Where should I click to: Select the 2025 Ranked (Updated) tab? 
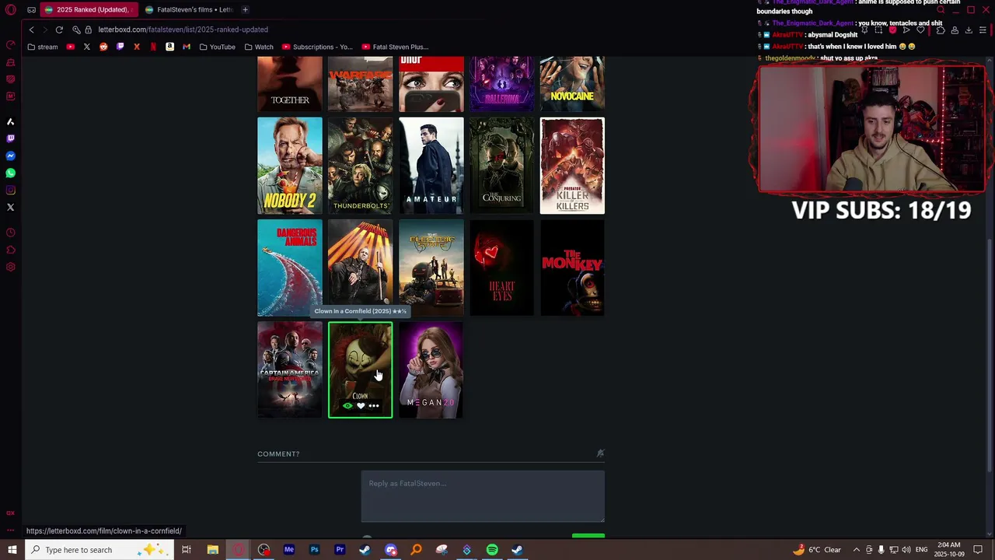coord(89,10)
